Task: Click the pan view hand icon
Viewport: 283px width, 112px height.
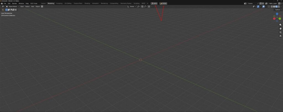Action: [280, 28]
